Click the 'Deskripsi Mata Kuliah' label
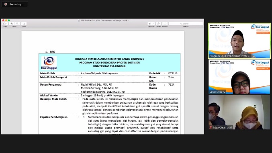Image resolution: width=272 pixels, height=153 pixels. coord(53,99)
